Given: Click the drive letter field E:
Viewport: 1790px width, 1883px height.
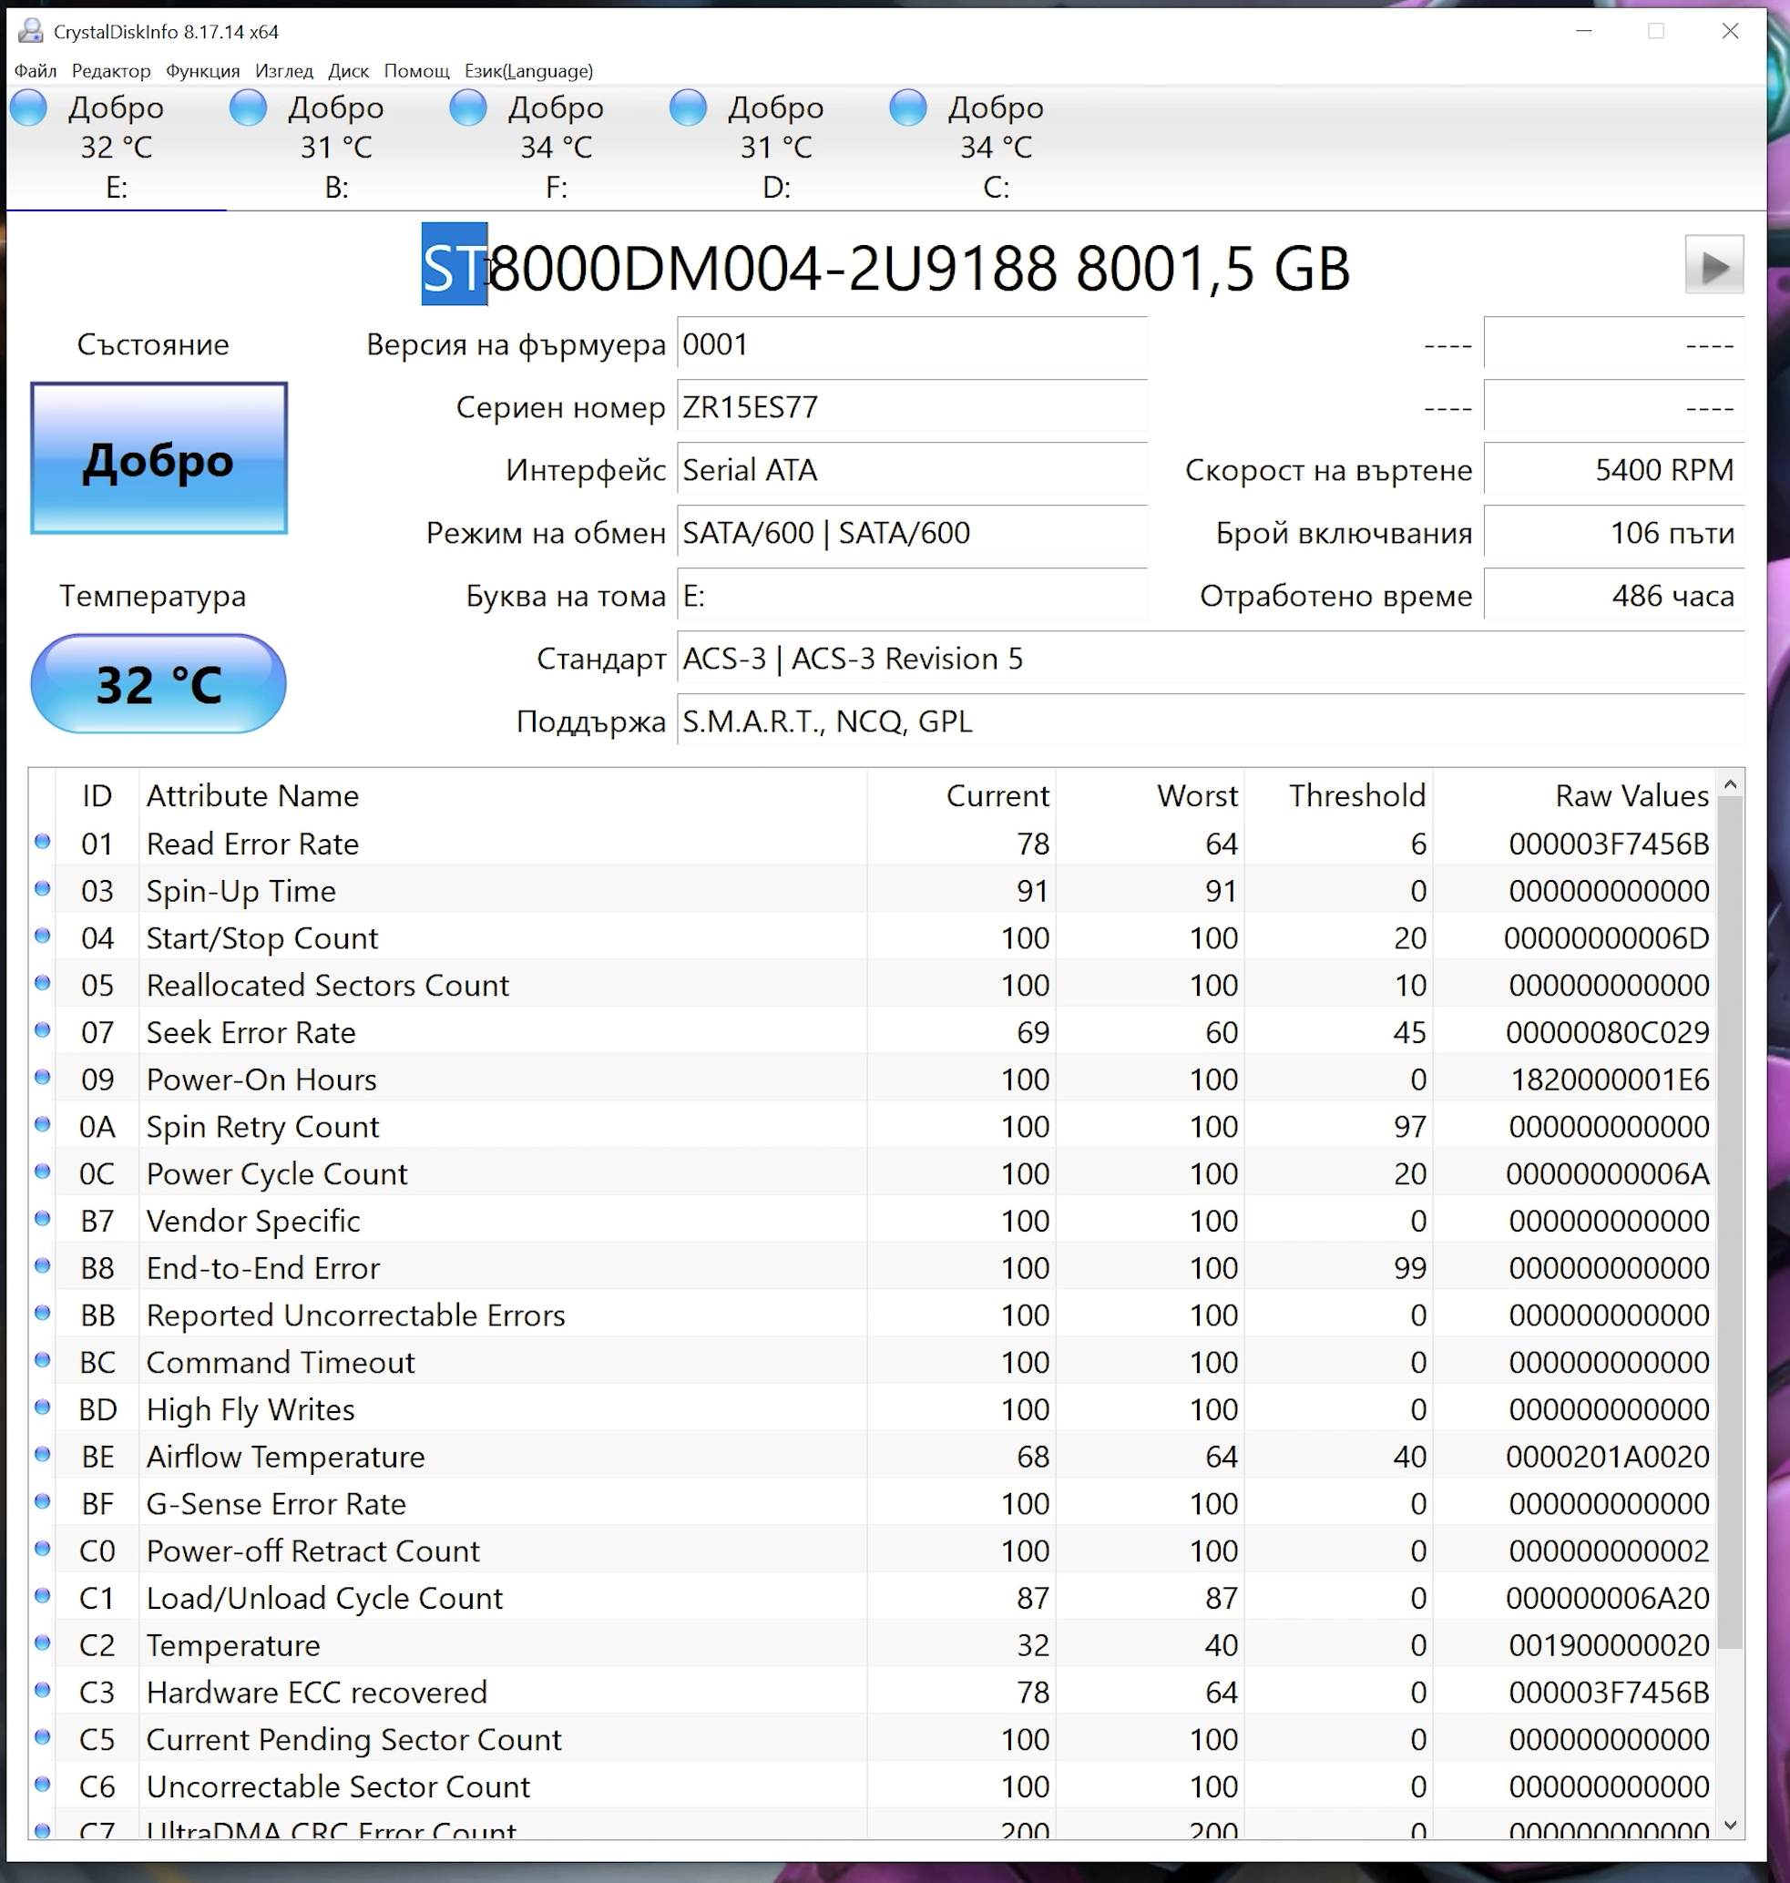Looking at the screenshot, I should coord(911,596).
